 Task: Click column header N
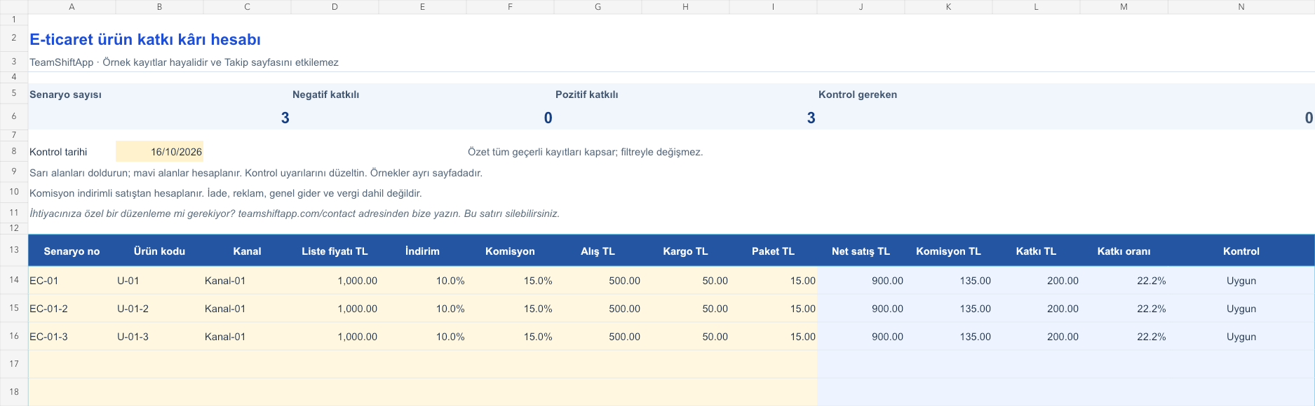[x=1241, y=7]
